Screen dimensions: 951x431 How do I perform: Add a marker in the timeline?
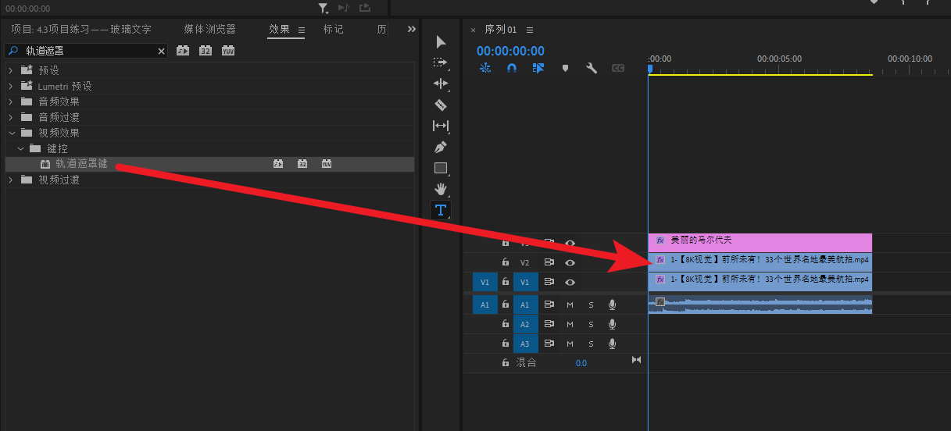tap(565, 68)
